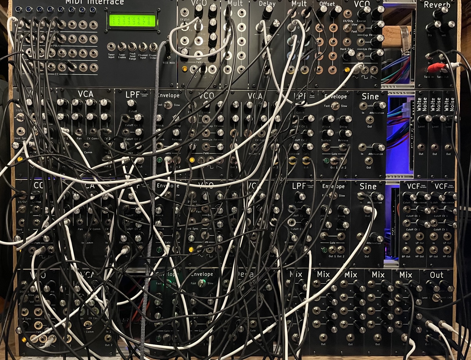Select Out jack on rightmost White Noise

448,147
